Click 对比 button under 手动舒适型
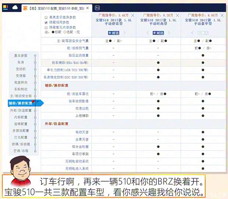This screenshot has height=199, width=228. (x=113, y=33)
